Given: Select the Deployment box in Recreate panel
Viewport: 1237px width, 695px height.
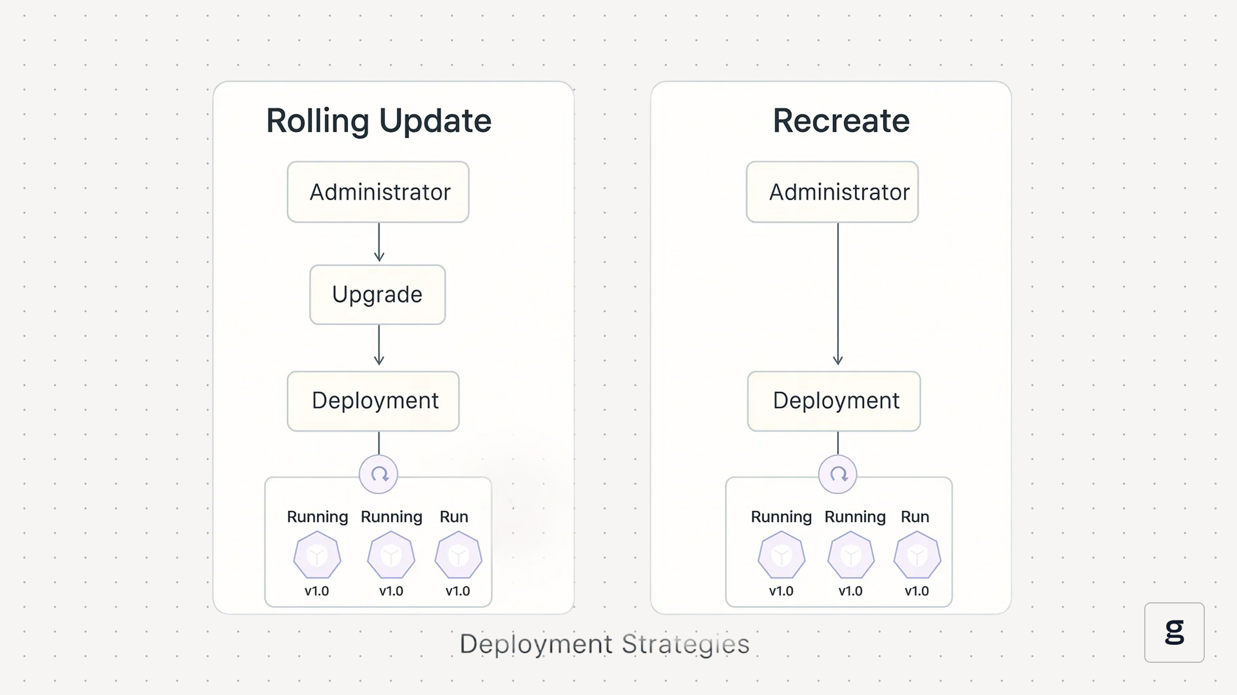Looking at the screenshot, I should pos(834,401).
